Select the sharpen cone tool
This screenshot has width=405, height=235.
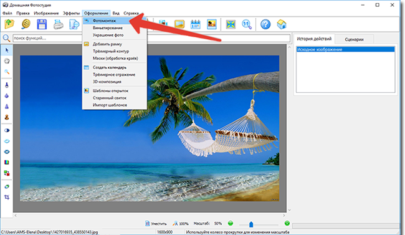click(x=7, y=106)
